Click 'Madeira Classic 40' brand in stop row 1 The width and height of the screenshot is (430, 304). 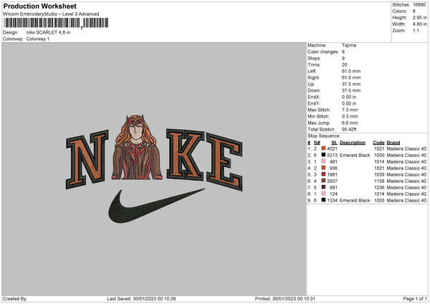(x=406, y=148)
